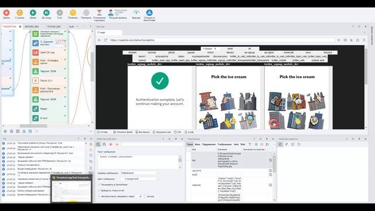Click the red circle icon in action properties
This screenshot has width=375, height=211.
111,145
